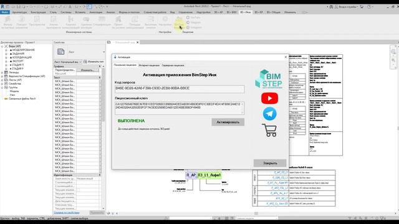Click the Код запроса field
The image size is (399, 224).
(180, 89)
